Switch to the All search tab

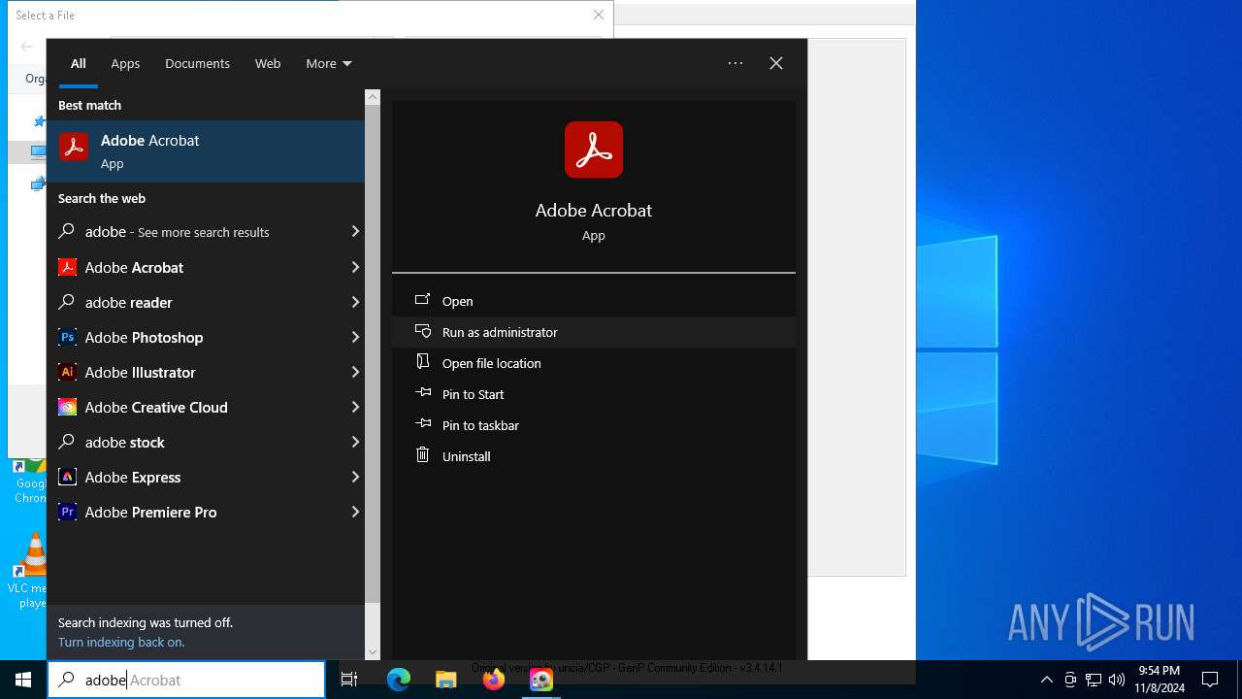click(x=79, y=63)
